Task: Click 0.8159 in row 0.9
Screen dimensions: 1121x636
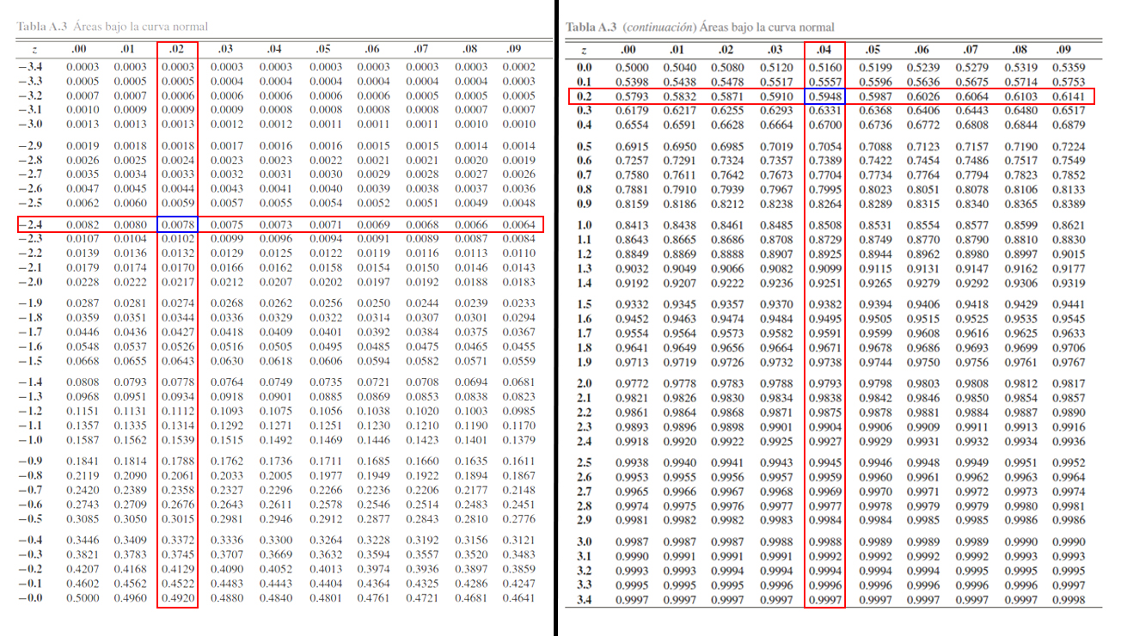Action: click(632, 204)
